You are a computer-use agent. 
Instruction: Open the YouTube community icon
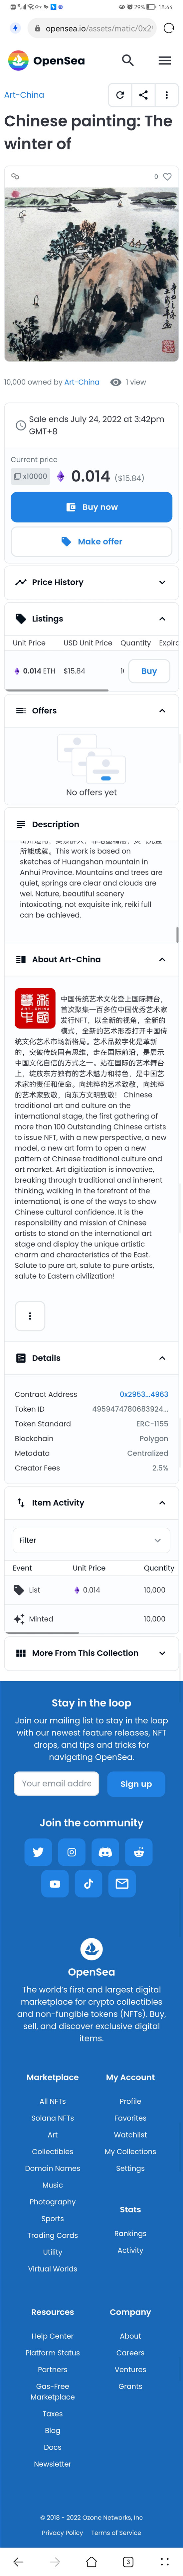(x=55, y=1884)
